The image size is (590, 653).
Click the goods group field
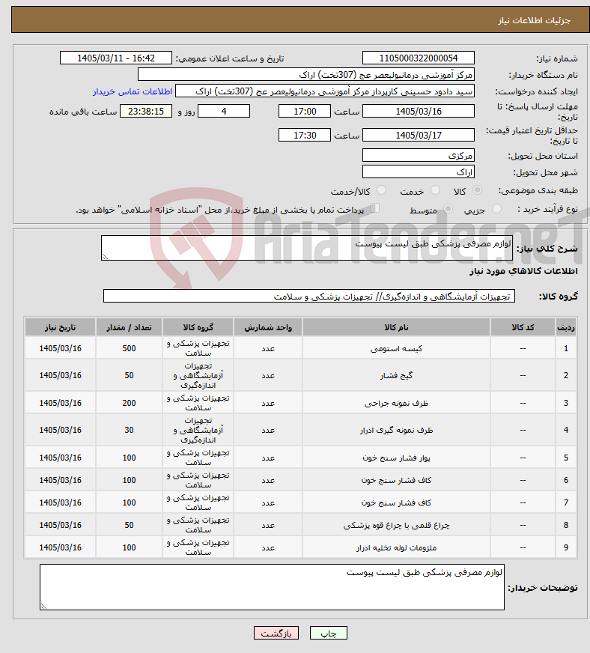click(x=309, y=296)
